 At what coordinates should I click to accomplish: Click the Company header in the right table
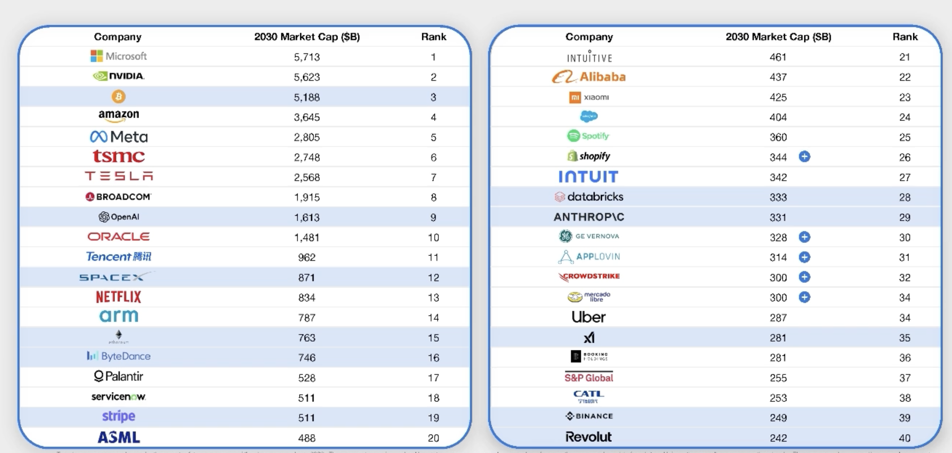pyautogui.click(x=589, y=37)
